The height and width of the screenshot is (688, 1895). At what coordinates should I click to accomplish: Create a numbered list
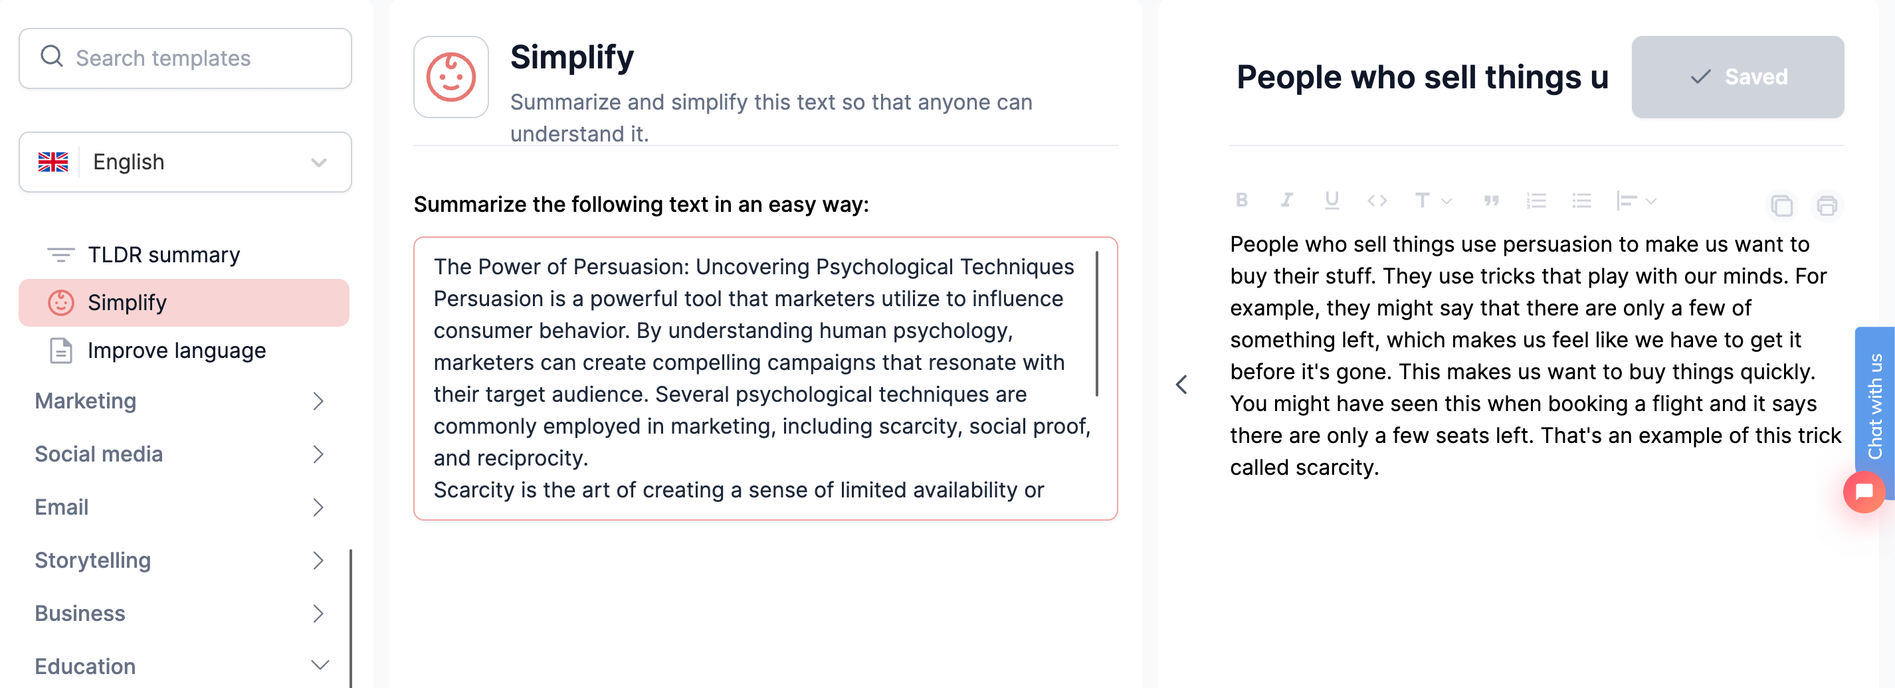pos(1536,201)
